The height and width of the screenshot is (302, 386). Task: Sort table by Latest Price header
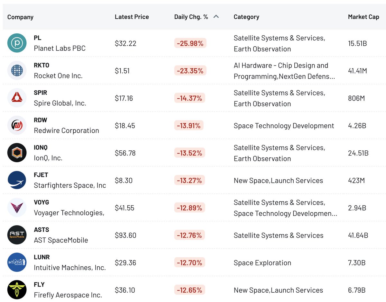pos(132,17)
